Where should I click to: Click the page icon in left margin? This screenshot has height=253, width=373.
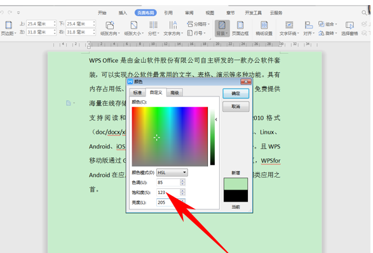pos(69,103)
